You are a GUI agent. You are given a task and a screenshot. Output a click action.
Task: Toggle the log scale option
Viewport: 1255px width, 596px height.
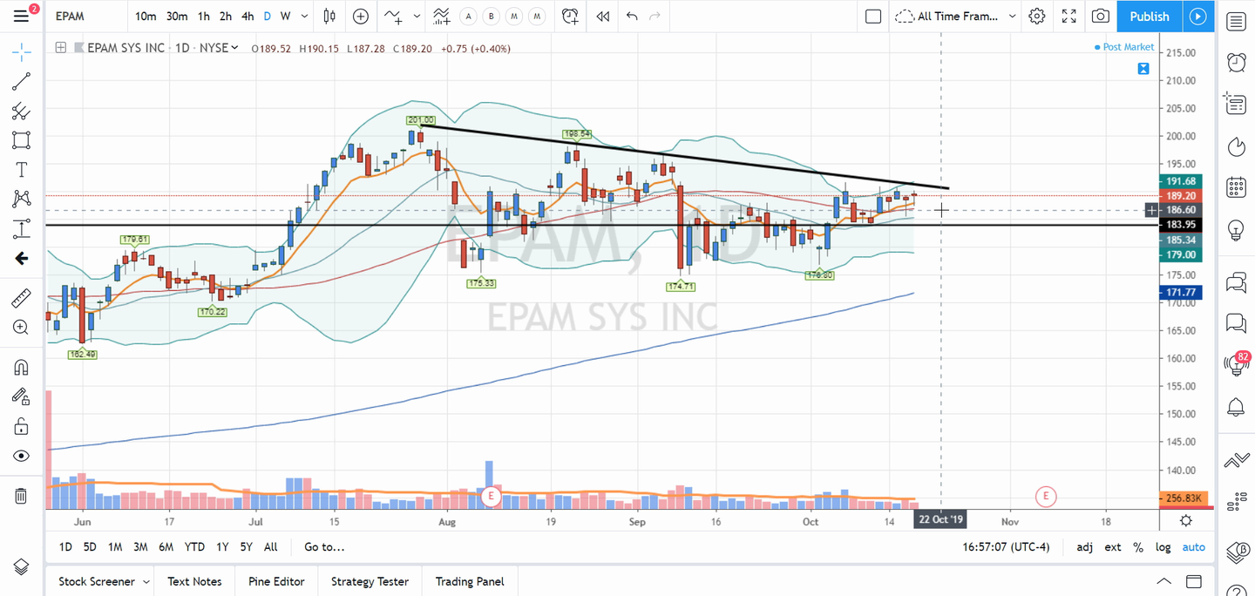point(1163,547)
